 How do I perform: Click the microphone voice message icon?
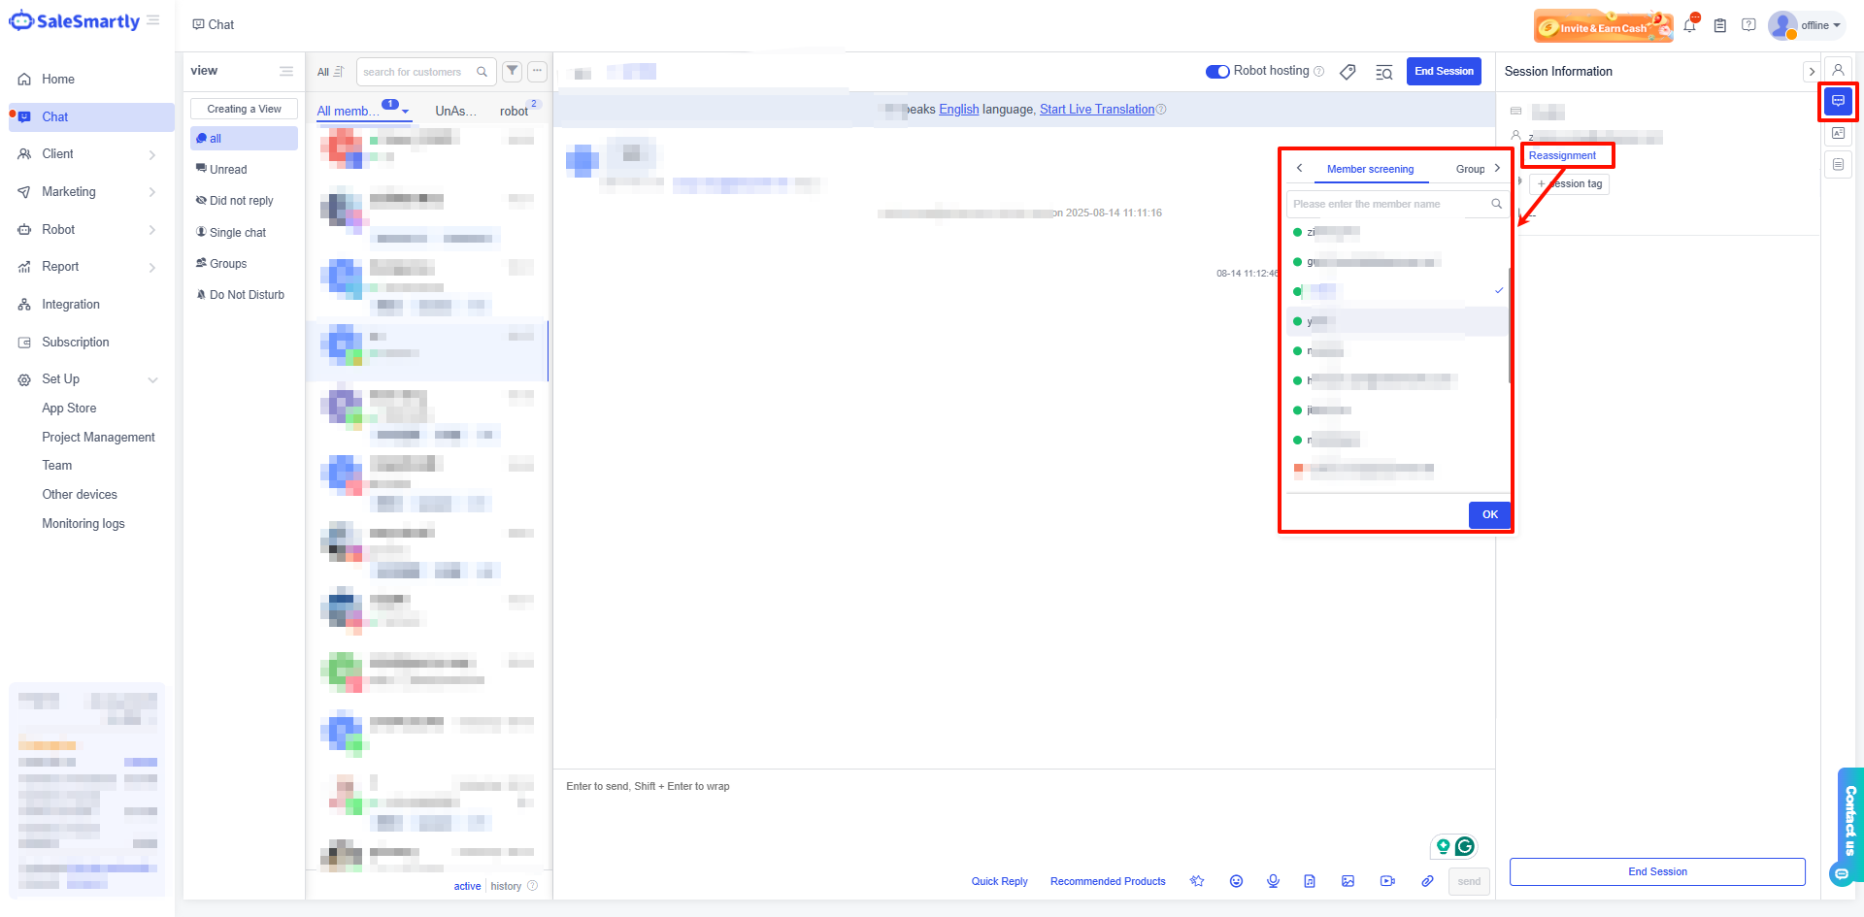(1273, 881)
